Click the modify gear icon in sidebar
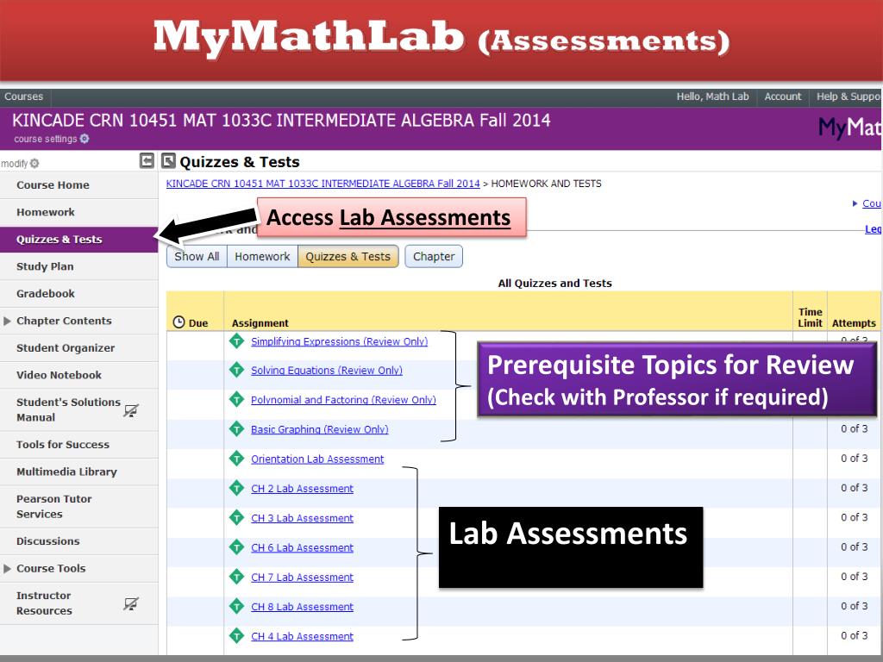This screenshot has width=883, height=662. (34, 163)
